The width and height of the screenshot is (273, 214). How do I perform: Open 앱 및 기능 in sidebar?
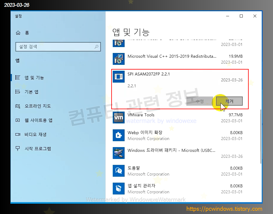click(x=34, y=78)
